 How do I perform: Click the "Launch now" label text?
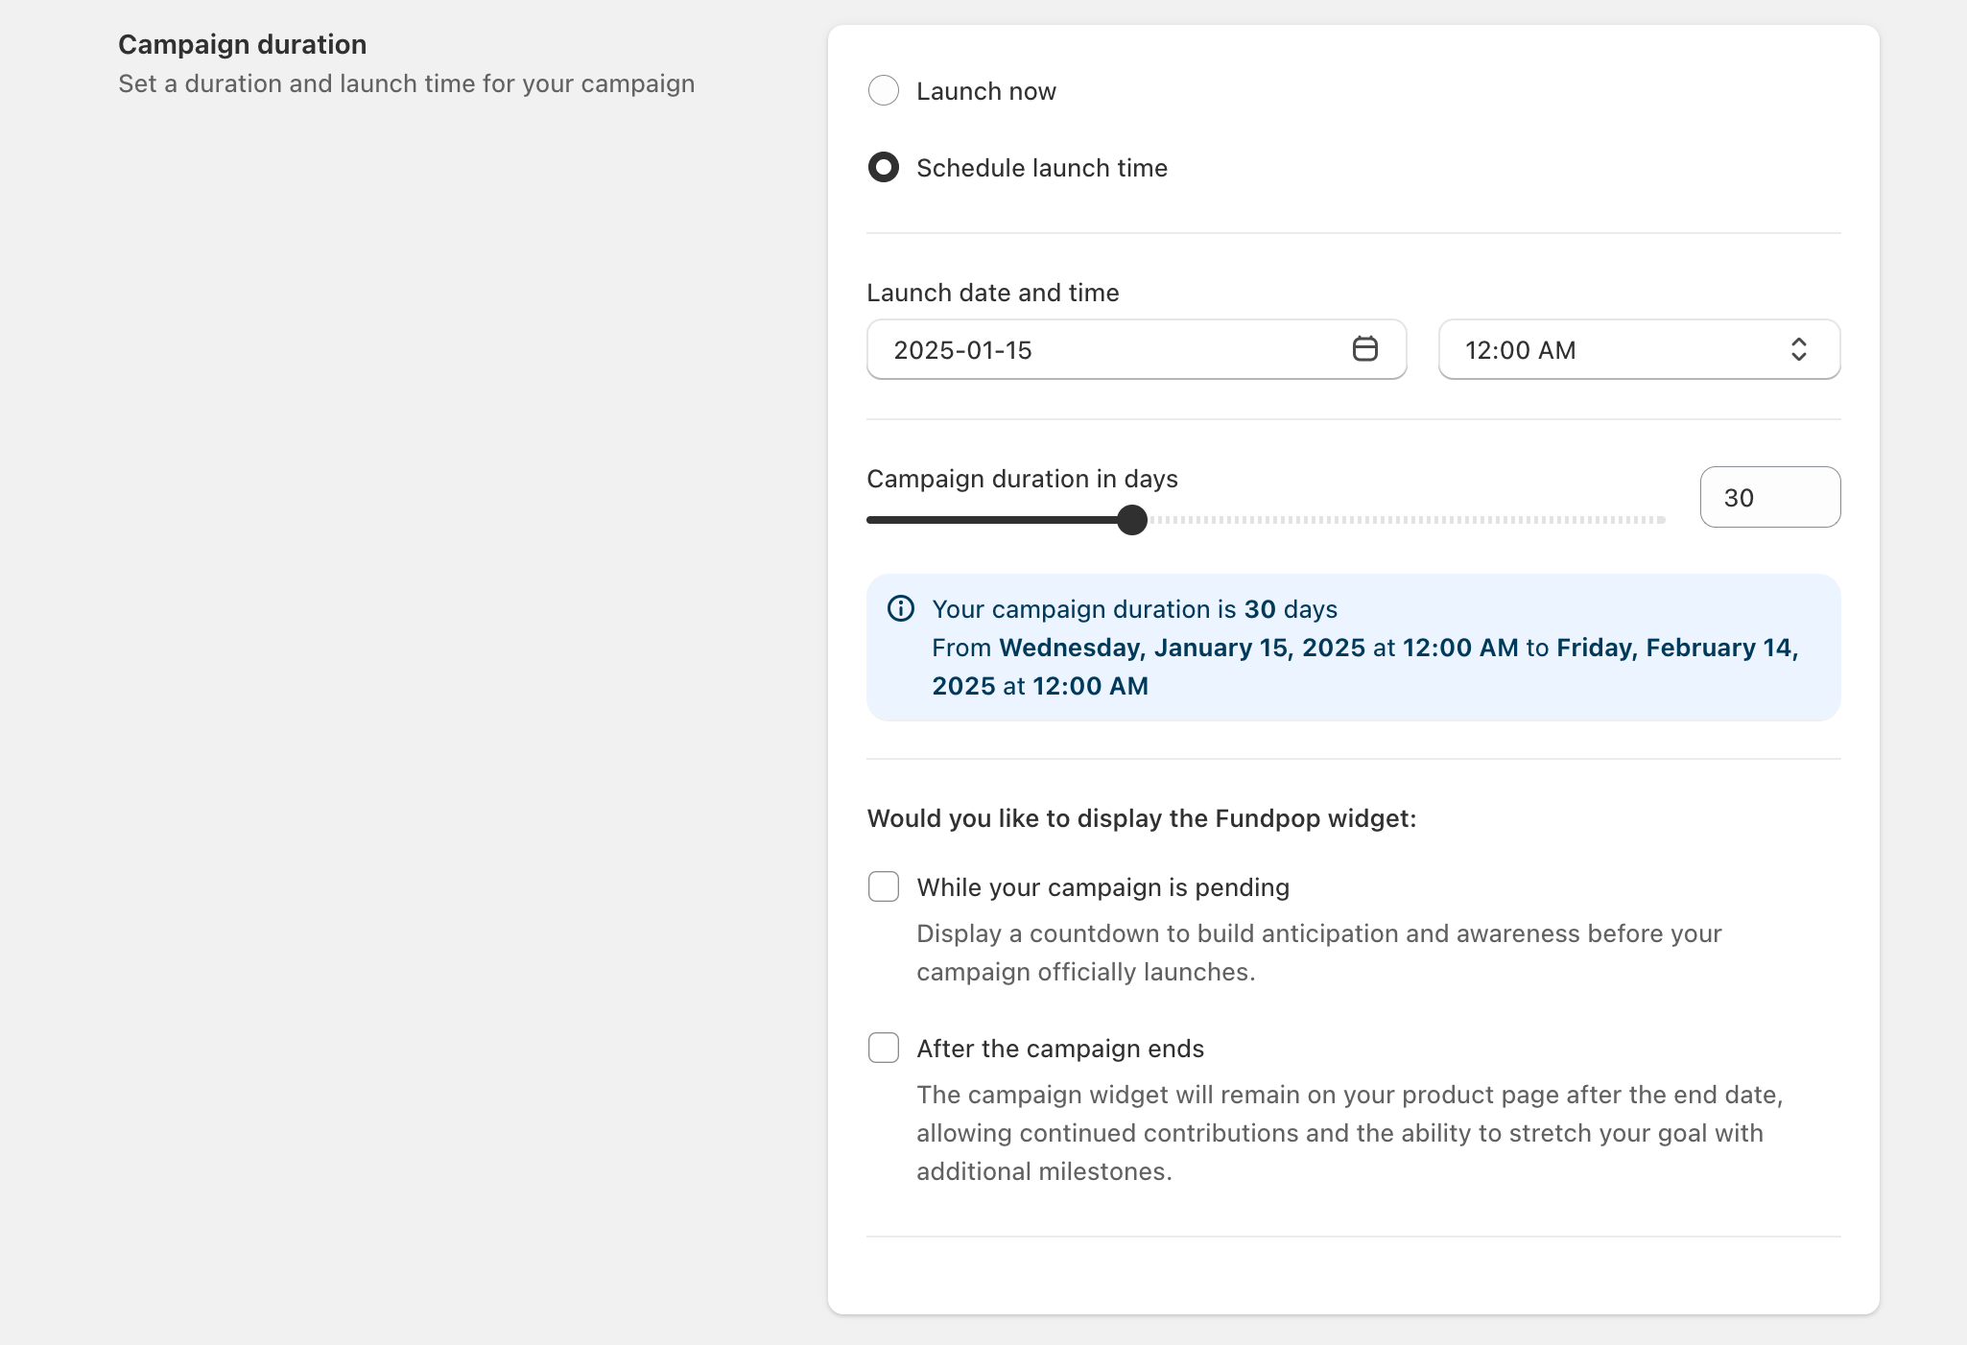(x=985, y=91)
